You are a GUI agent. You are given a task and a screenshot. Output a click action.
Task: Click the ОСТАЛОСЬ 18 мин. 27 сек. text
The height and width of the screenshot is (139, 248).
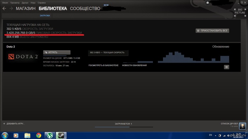click(56, 65)
